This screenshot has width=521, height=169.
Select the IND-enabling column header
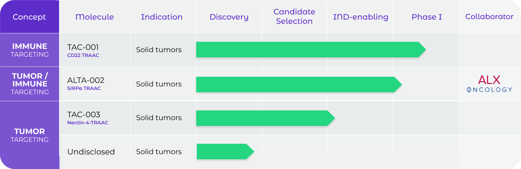point(361,17)
